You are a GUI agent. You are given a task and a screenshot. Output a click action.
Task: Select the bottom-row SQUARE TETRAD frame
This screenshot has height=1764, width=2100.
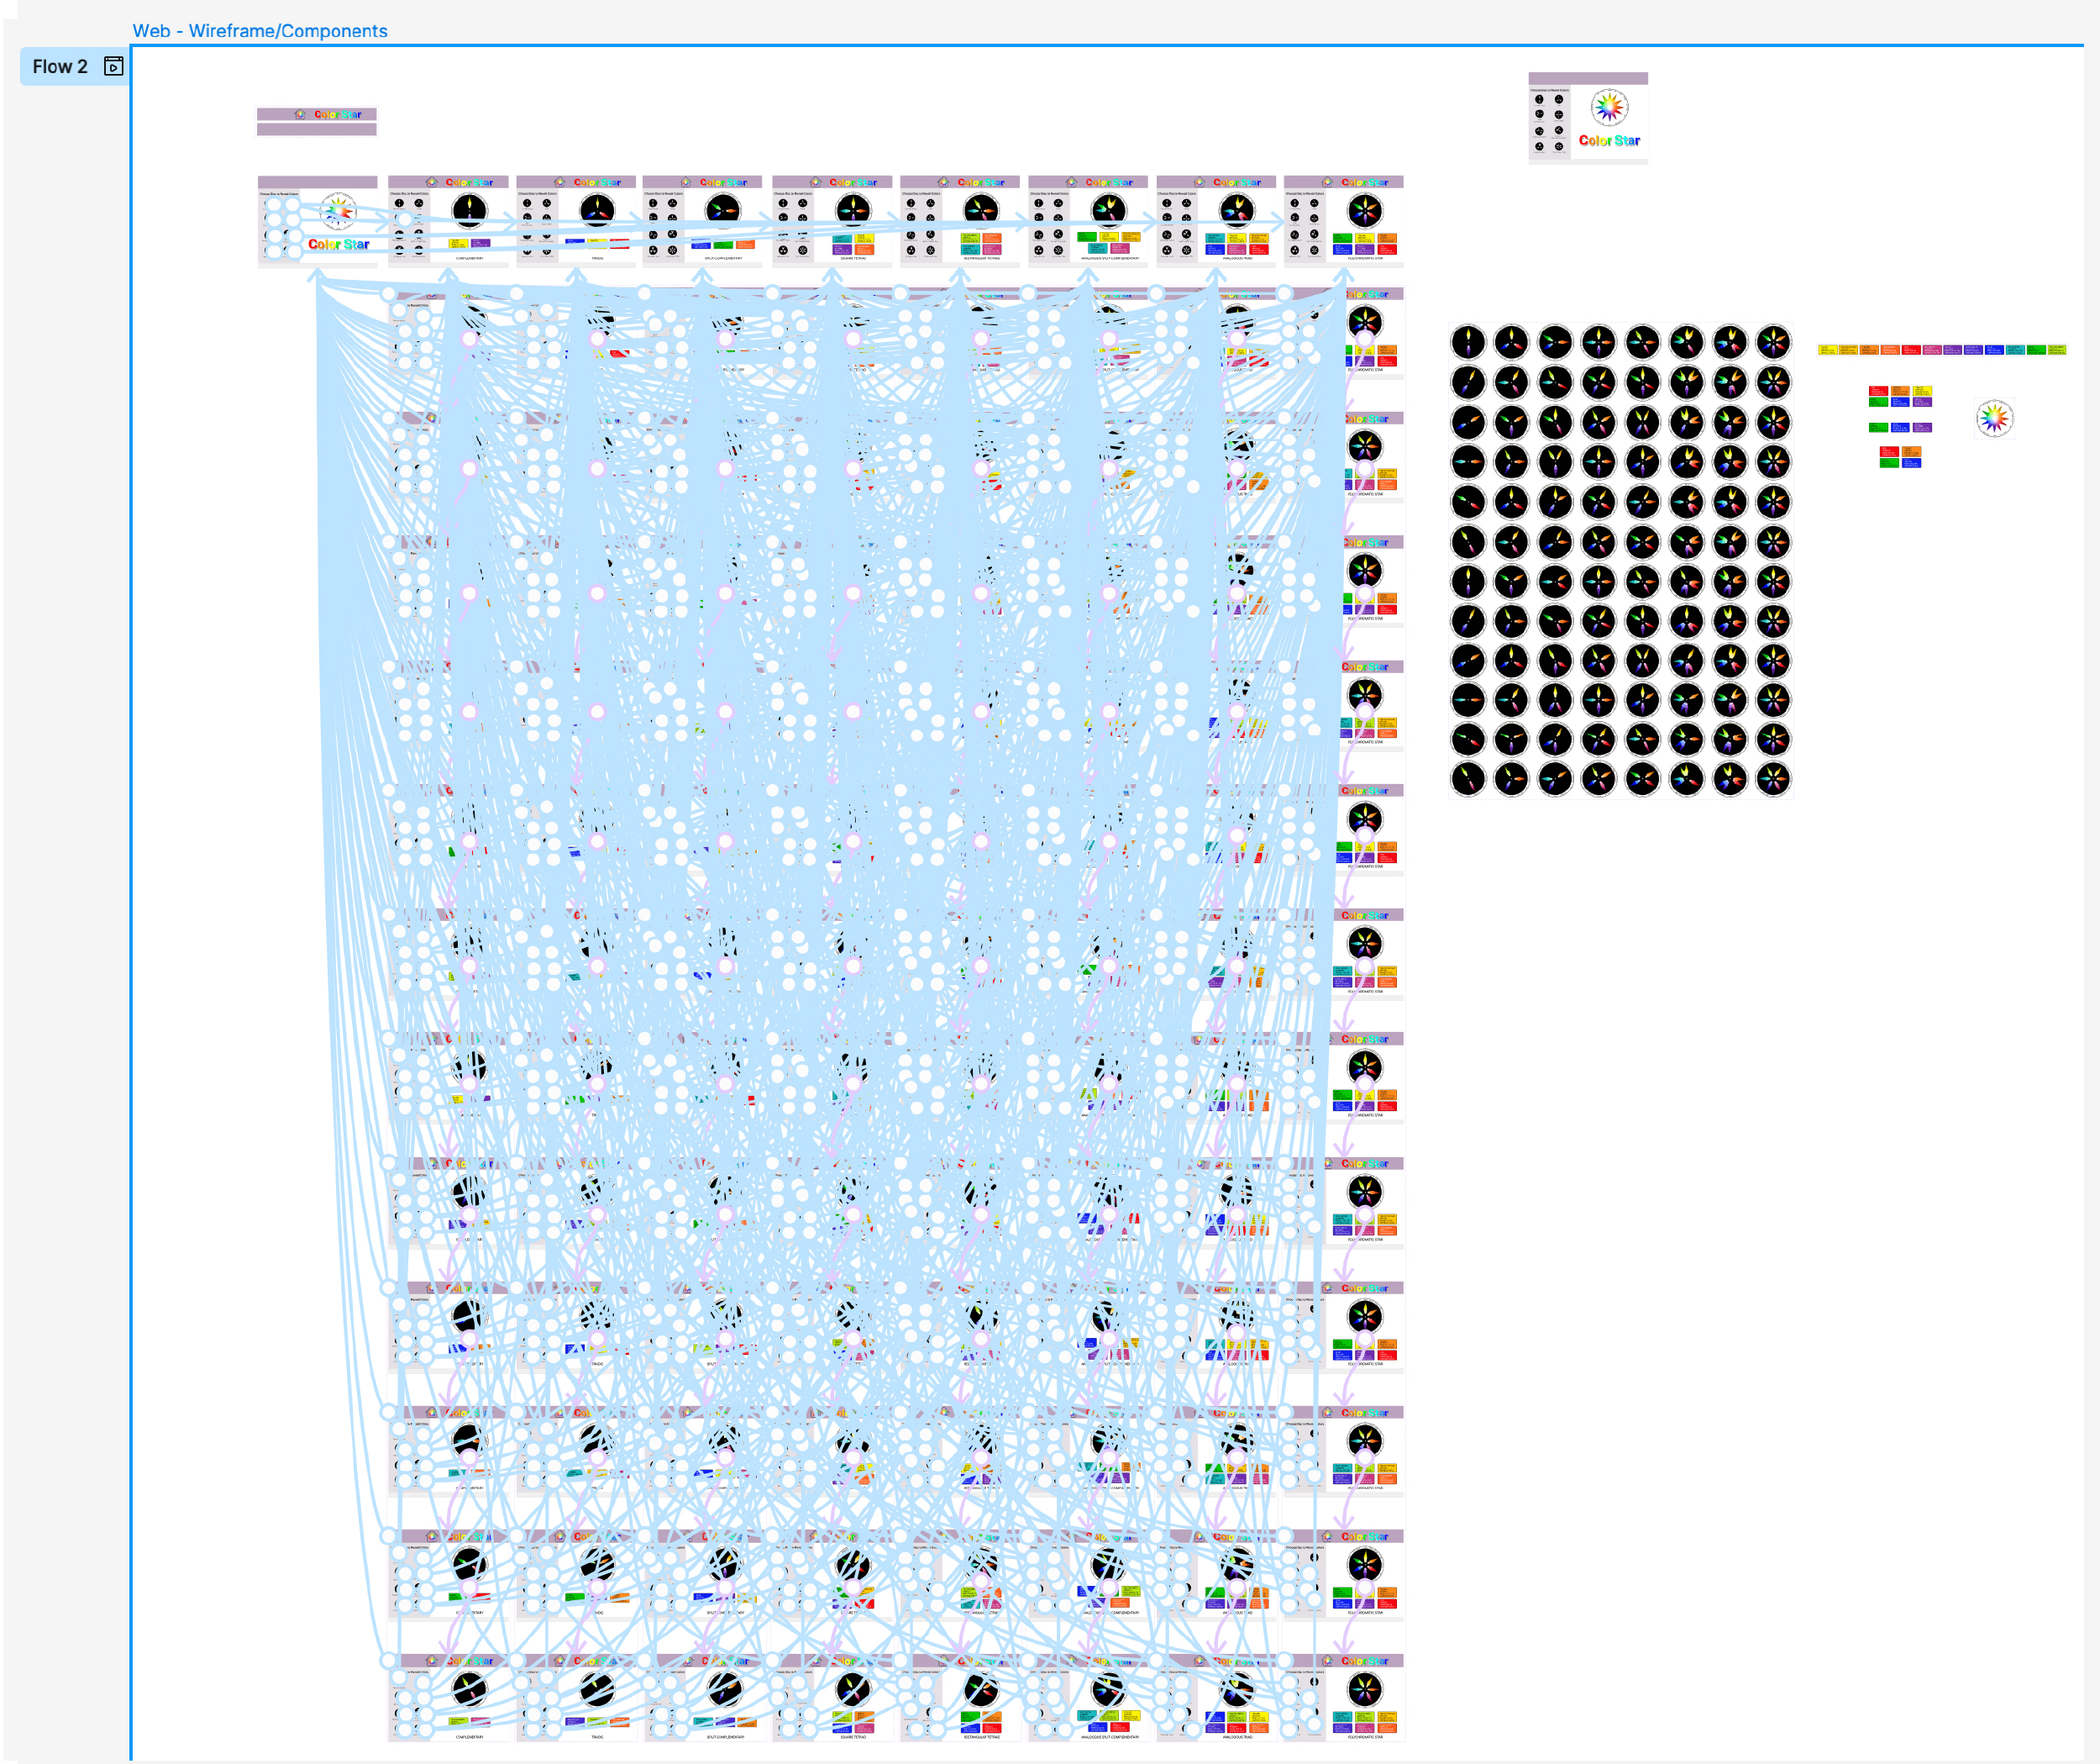pyautogui.click(x=832, y=1699)
